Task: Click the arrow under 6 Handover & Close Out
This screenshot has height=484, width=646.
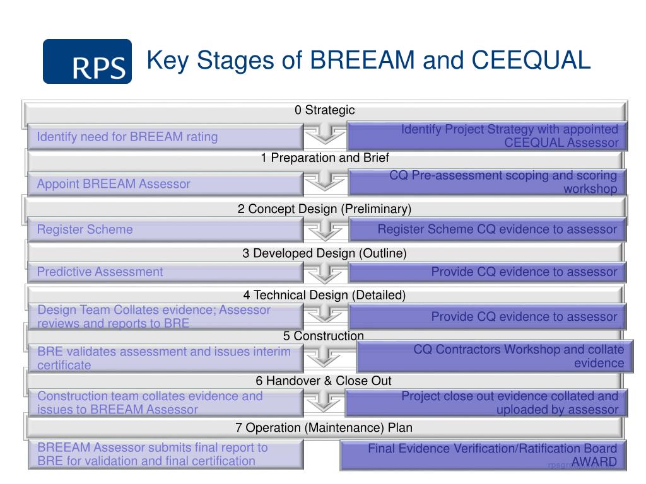Action: [x=324, y=401]
